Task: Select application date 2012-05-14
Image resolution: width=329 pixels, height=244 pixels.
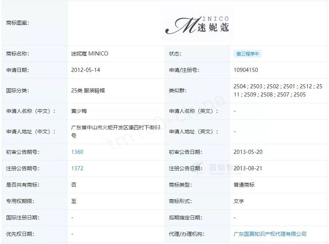Action: click(86, 70)
